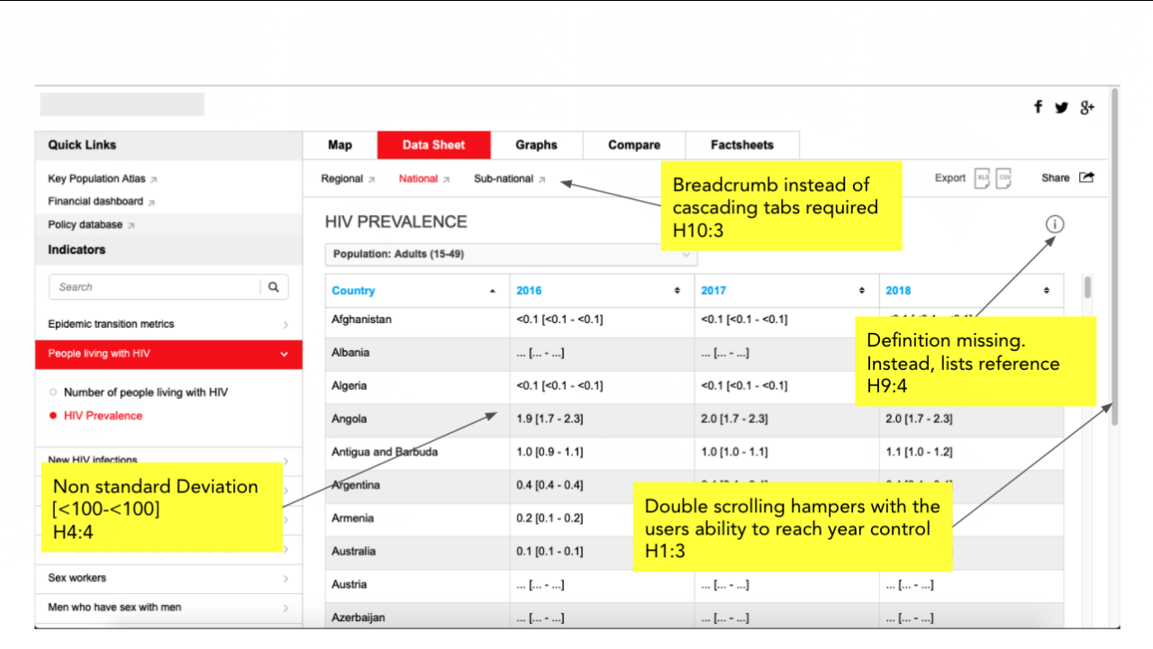Click the value 1.0 [0.9 - 1.1]
1153x649 pixels.
tap(549, 452)
